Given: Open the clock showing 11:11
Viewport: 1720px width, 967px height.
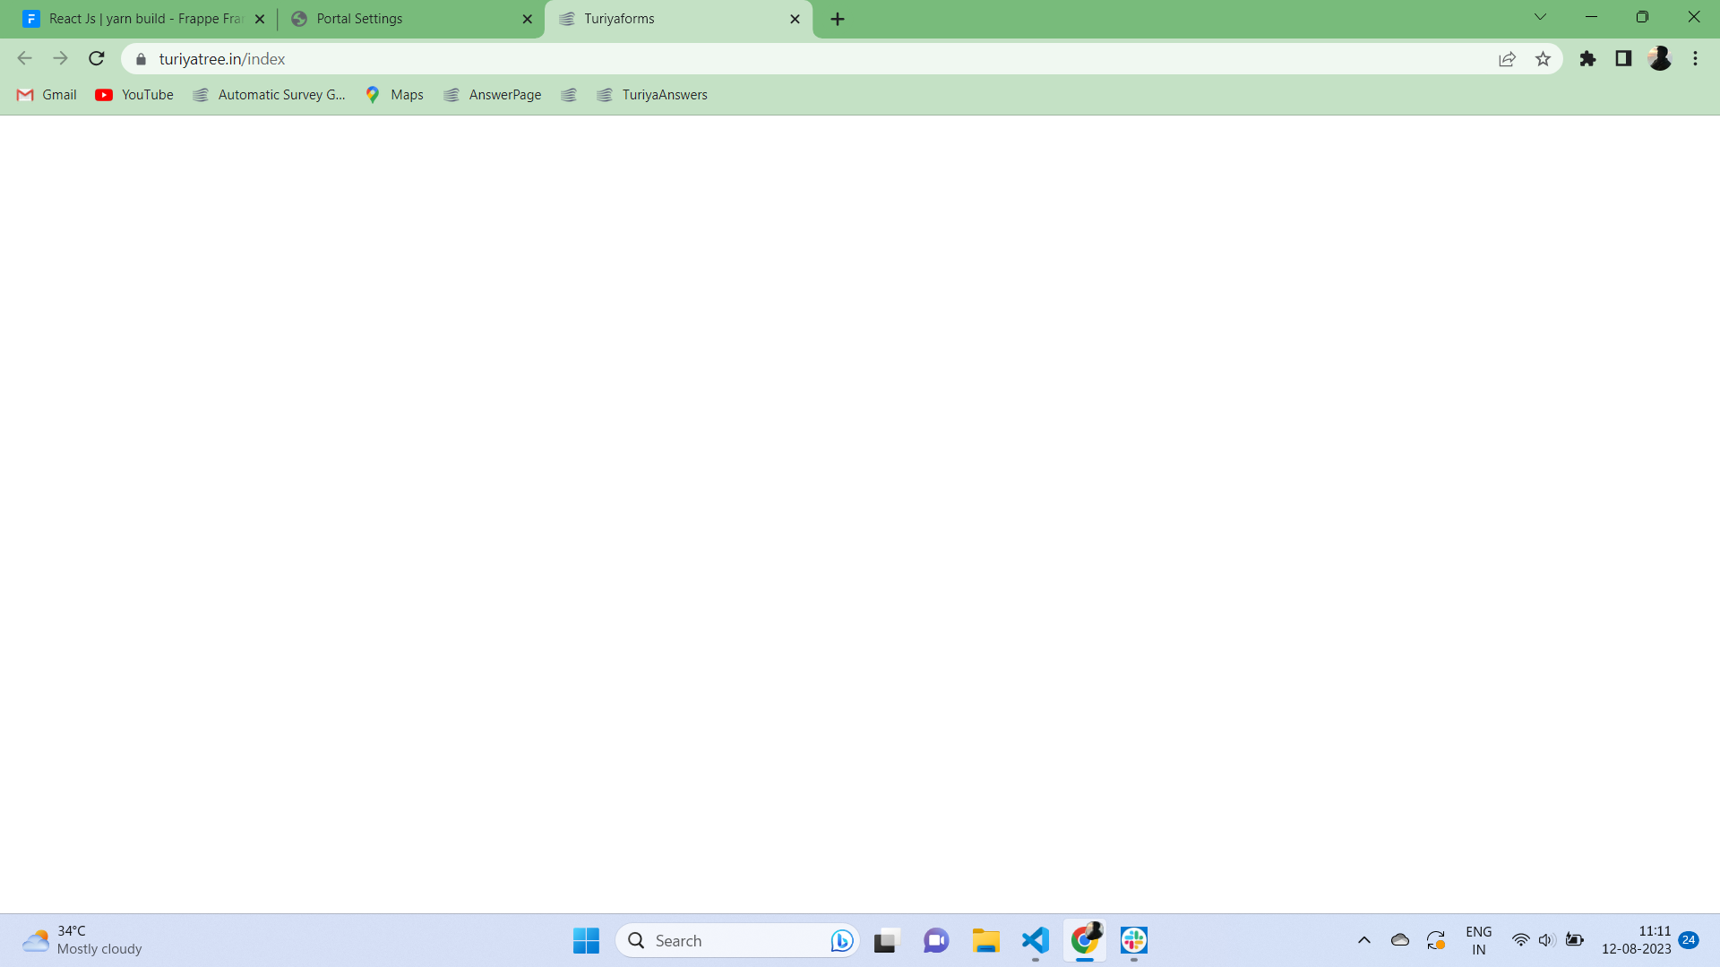Looking at the screenshot, I should tap(1636, 940).
